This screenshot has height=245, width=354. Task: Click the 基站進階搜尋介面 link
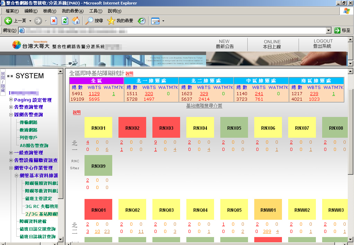tap(204, 106)
